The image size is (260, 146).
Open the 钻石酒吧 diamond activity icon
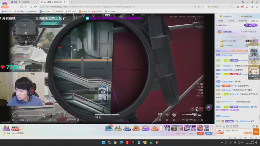tap(145, 128)
